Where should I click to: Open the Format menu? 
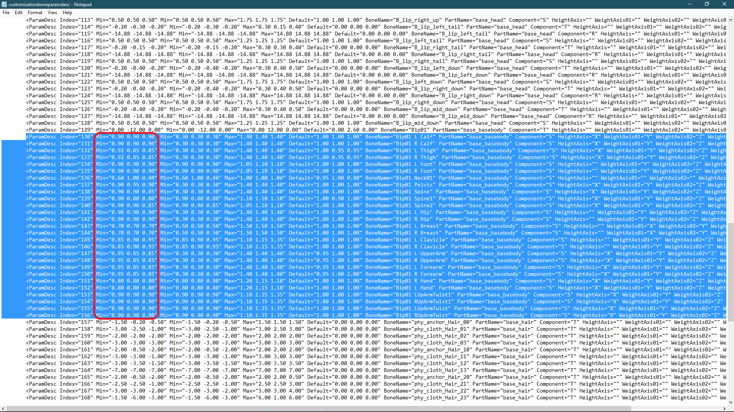click(35, 13)
